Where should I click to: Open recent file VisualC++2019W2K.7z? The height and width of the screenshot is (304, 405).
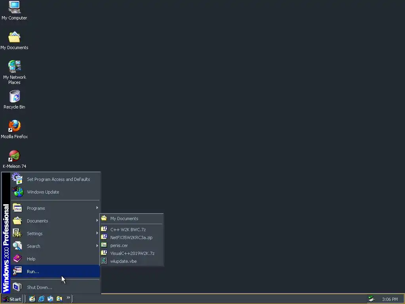131,253
